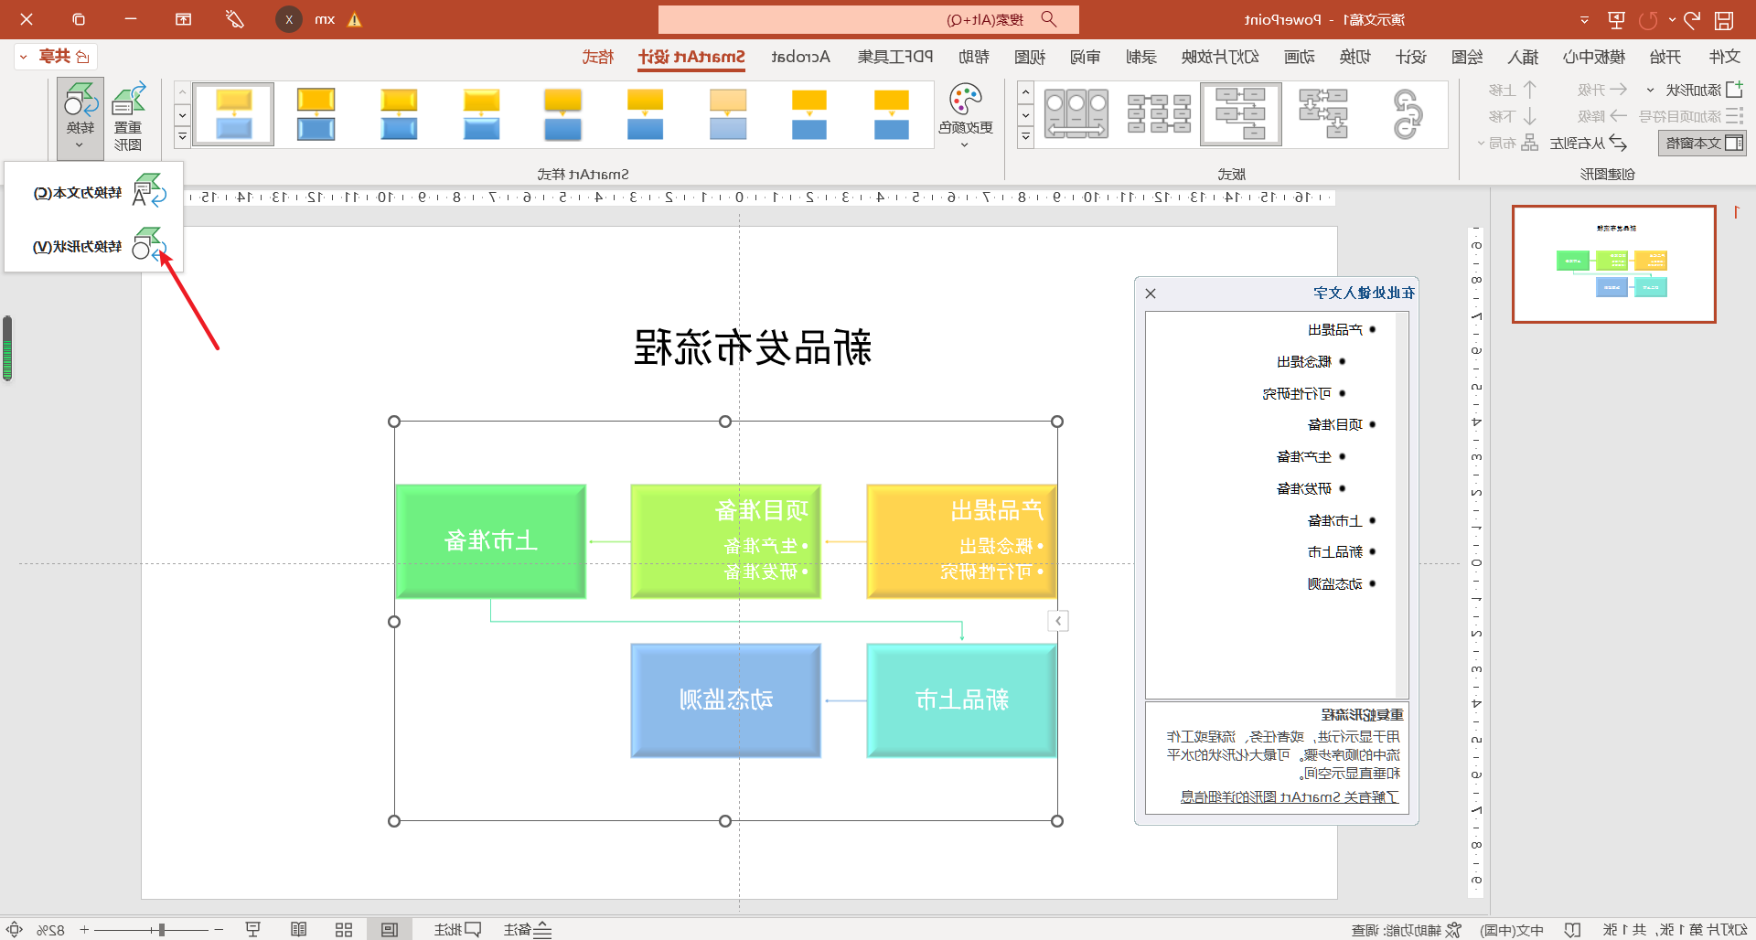Image resolution: width=1756 pixels, height=940 pixels.
Task: Open the 动画 Animations ribbon tab
Action: click(1299, 57)
